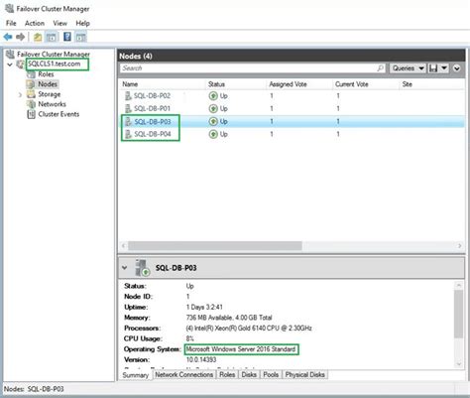Click the Failover Cluster Manager title icon
Viewport: 470px width, 398px height.
10,8
